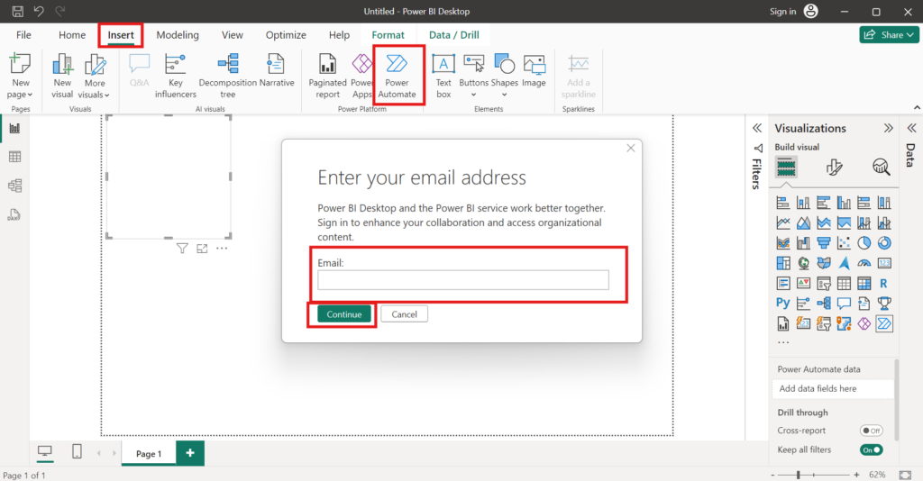Get more visuals via the pane ellipsis
This screenshot has width=923, height=481.
click(783, 342)
